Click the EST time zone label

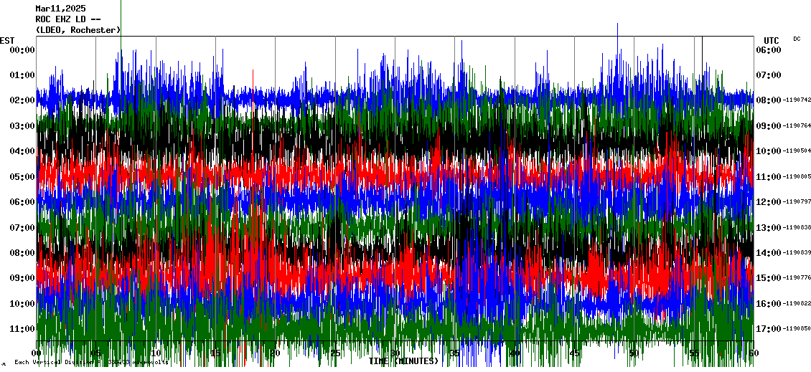click(x=7, y=40)
